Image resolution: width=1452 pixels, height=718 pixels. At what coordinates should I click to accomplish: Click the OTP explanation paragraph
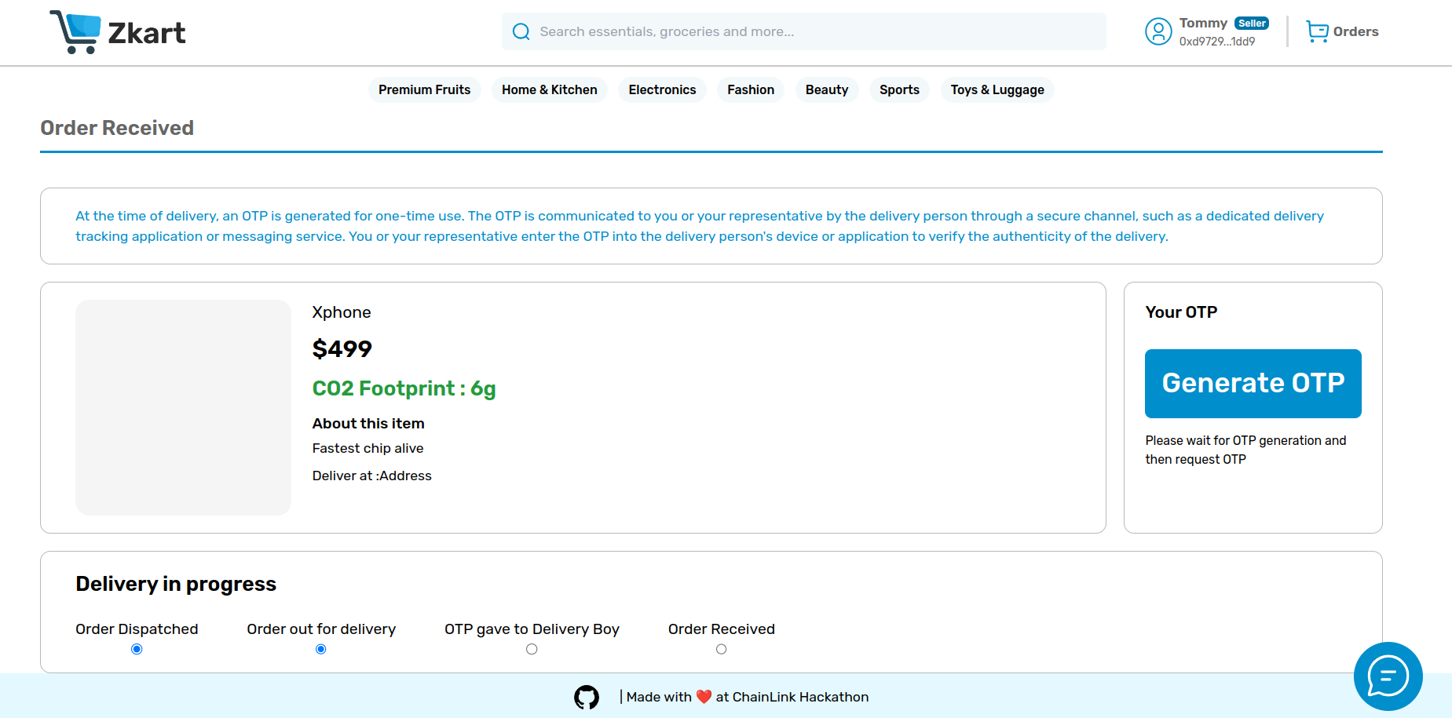pyautogui.click(x=700, y=226)
